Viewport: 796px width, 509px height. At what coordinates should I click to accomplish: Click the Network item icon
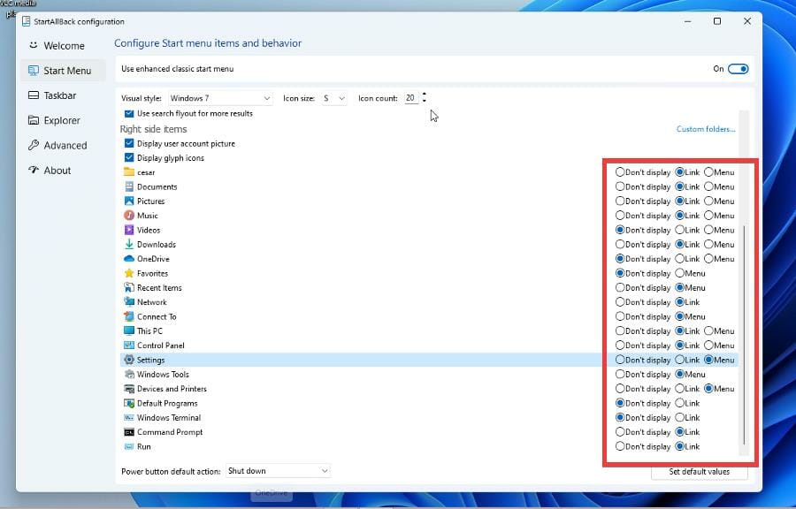[129, 301]
